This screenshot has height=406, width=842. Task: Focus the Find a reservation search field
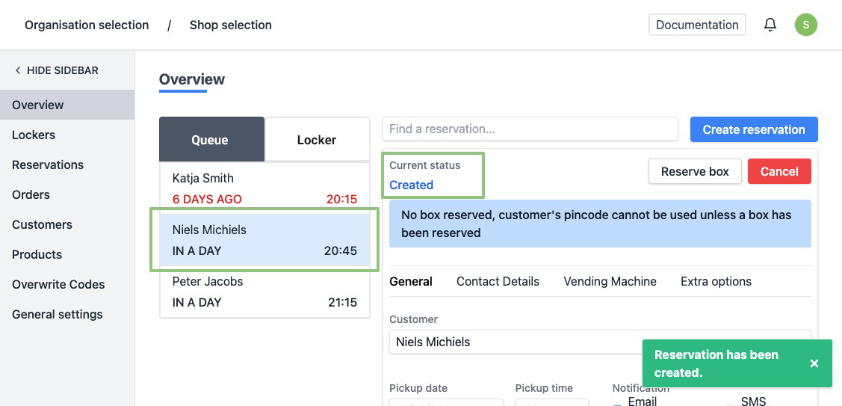click(530, 129)
